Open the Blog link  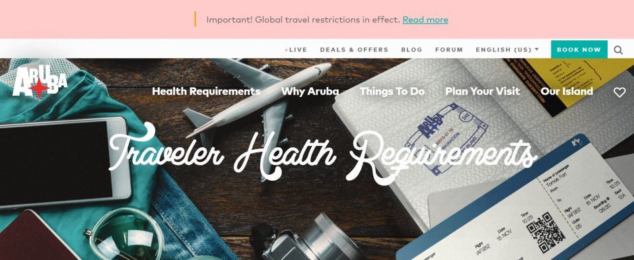coord(411,49)
